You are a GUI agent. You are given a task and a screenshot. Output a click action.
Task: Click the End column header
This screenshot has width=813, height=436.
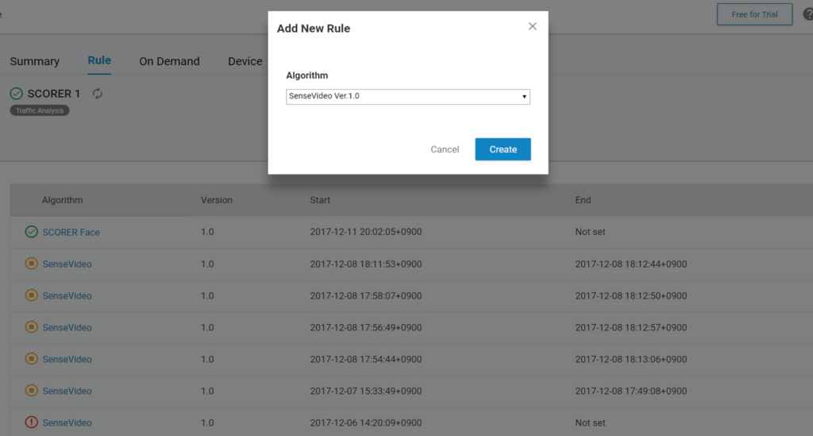(x=583, y=200)
